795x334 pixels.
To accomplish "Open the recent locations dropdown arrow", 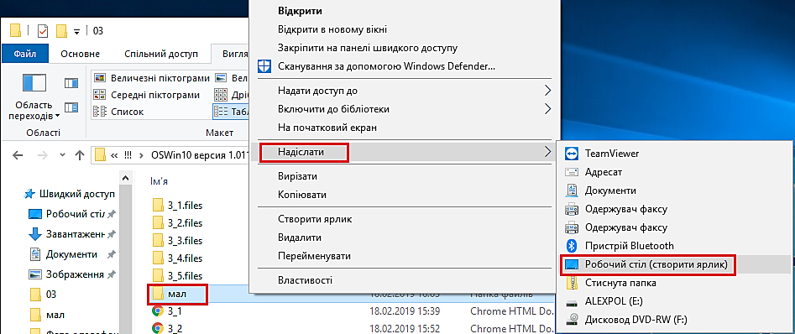I will (63, 155).
